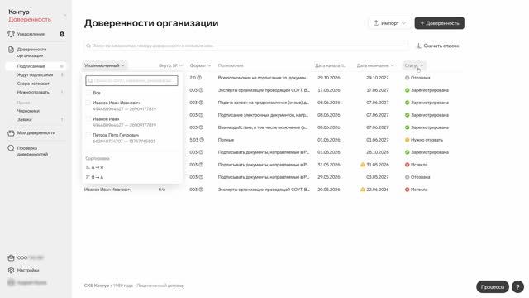Click the magnifier icon in the main search bar
529x298 pixels.
pyautogui.click(x=88, y=46)
